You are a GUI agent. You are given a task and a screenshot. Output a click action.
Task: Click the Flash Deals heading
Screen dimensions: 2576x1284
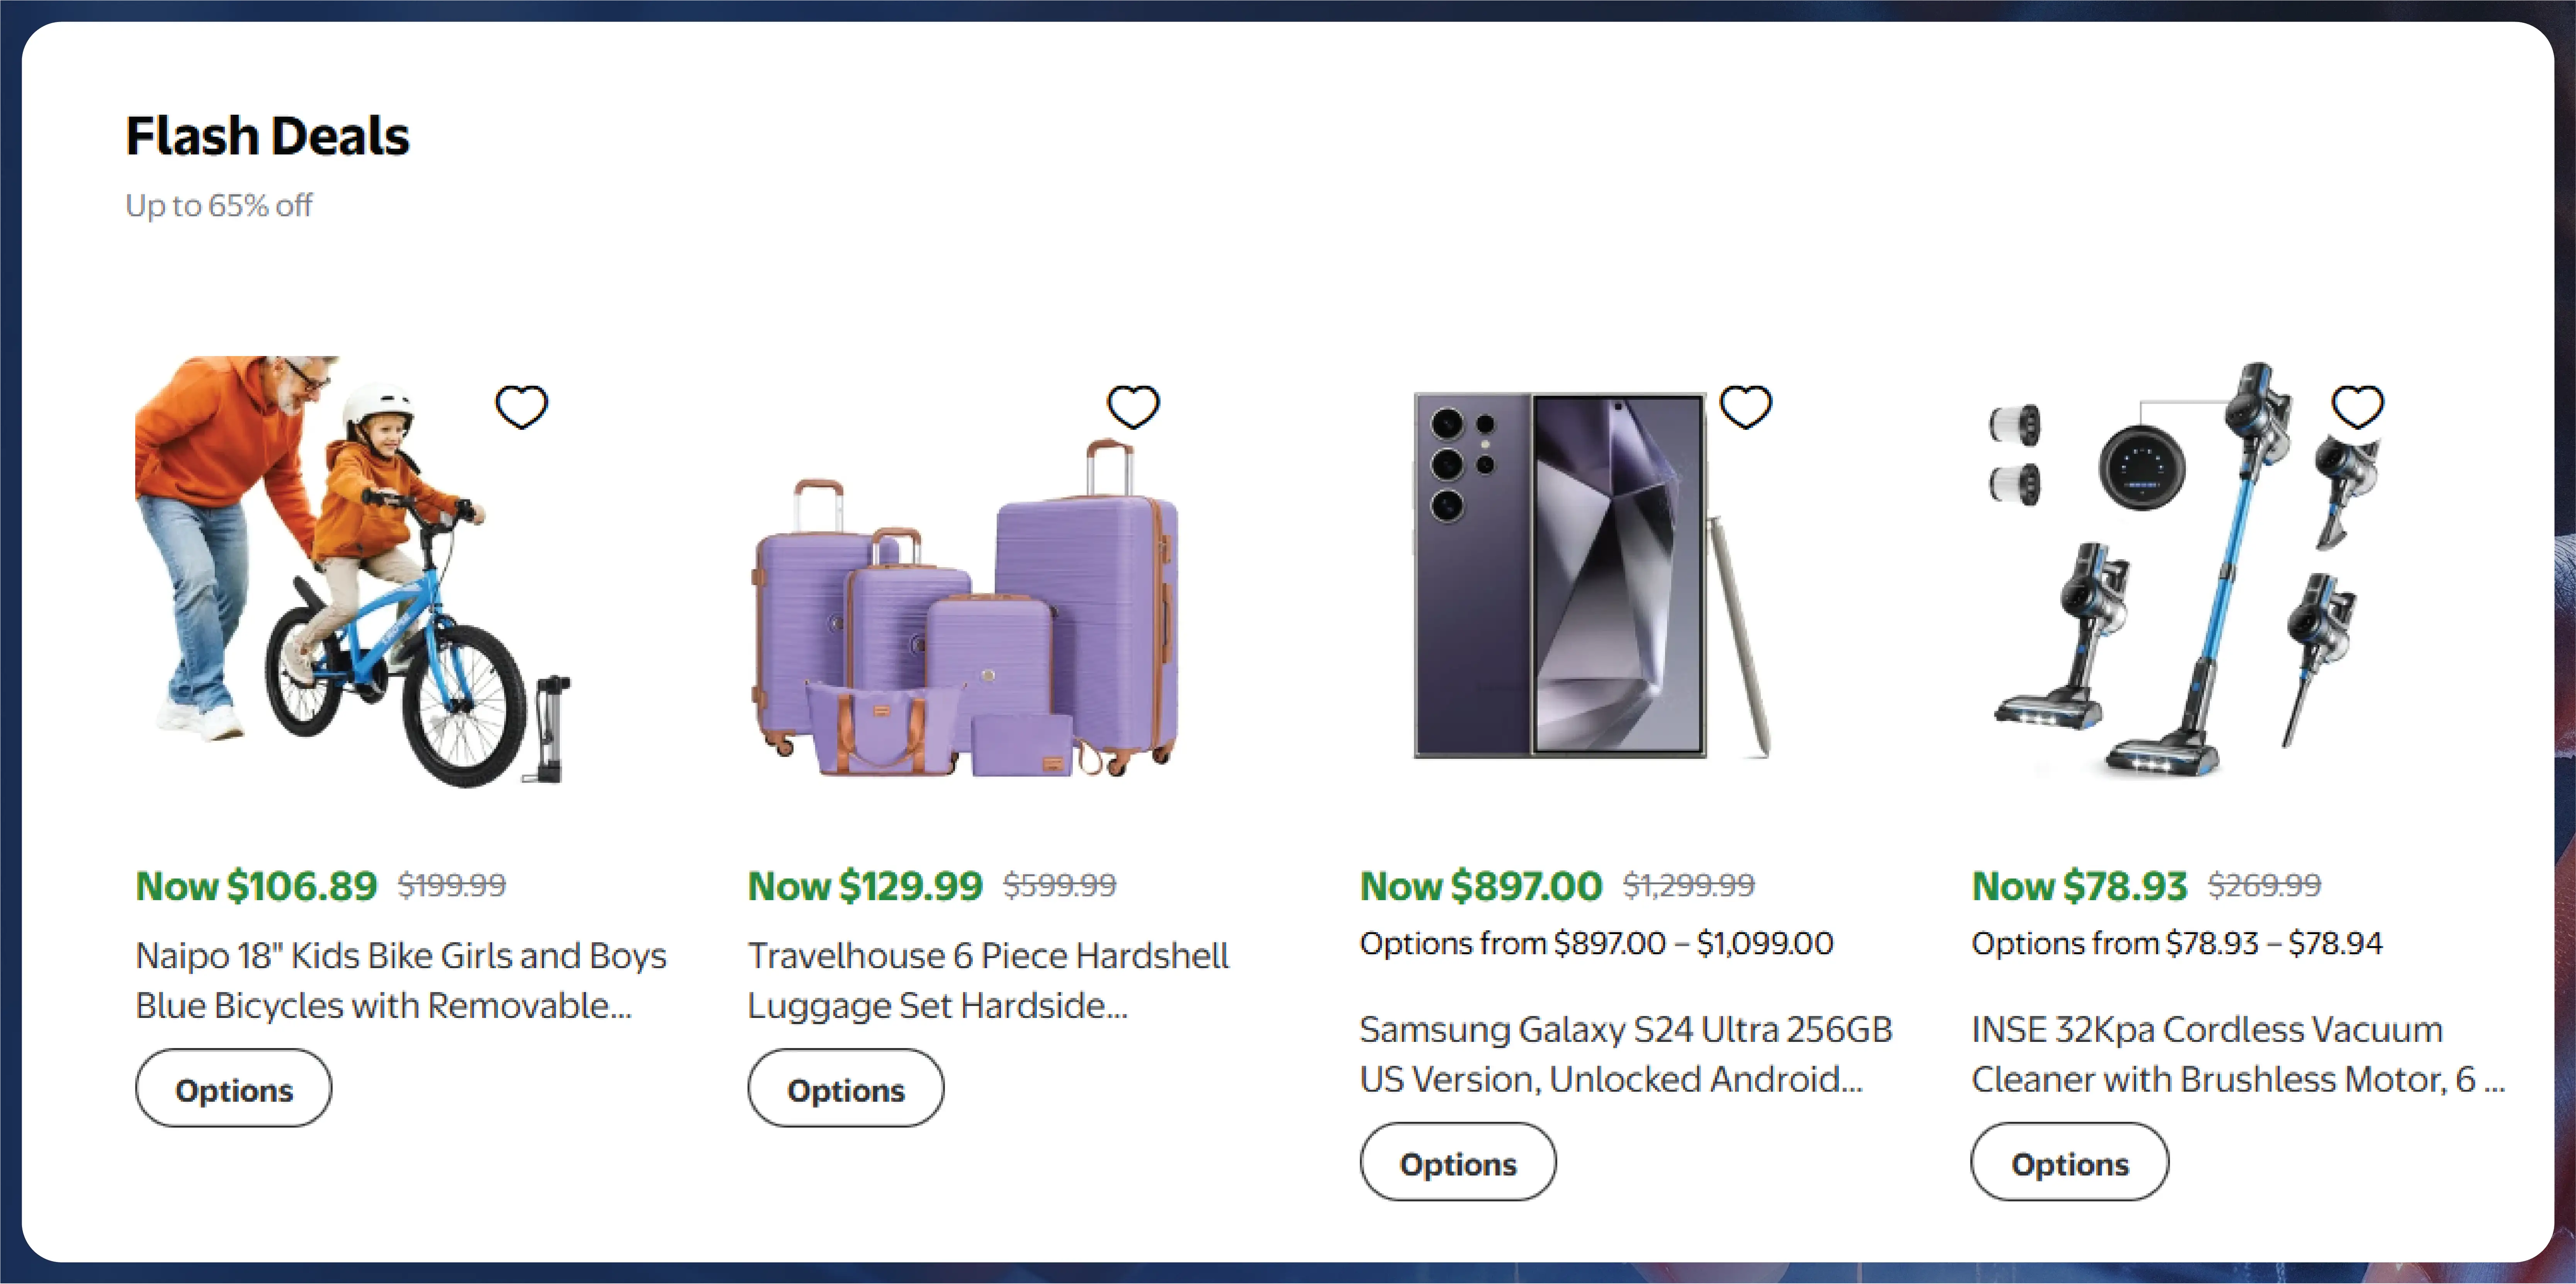[267, 136]
